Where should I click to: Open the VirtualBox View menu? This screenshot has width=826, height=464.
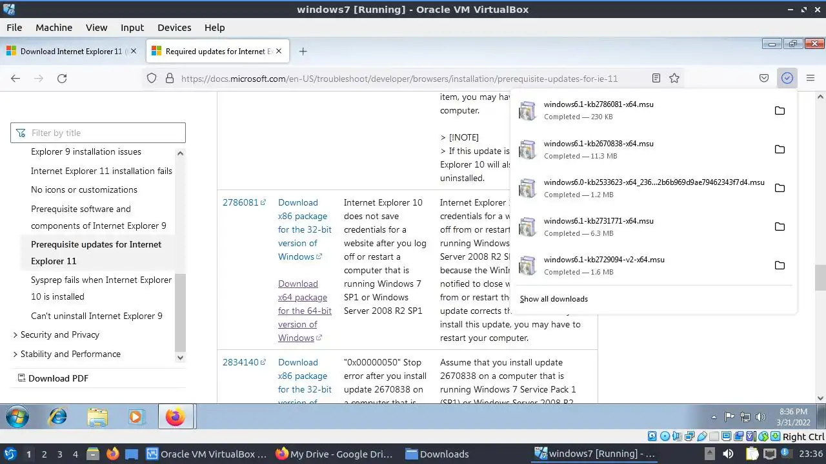pos(97,28)
